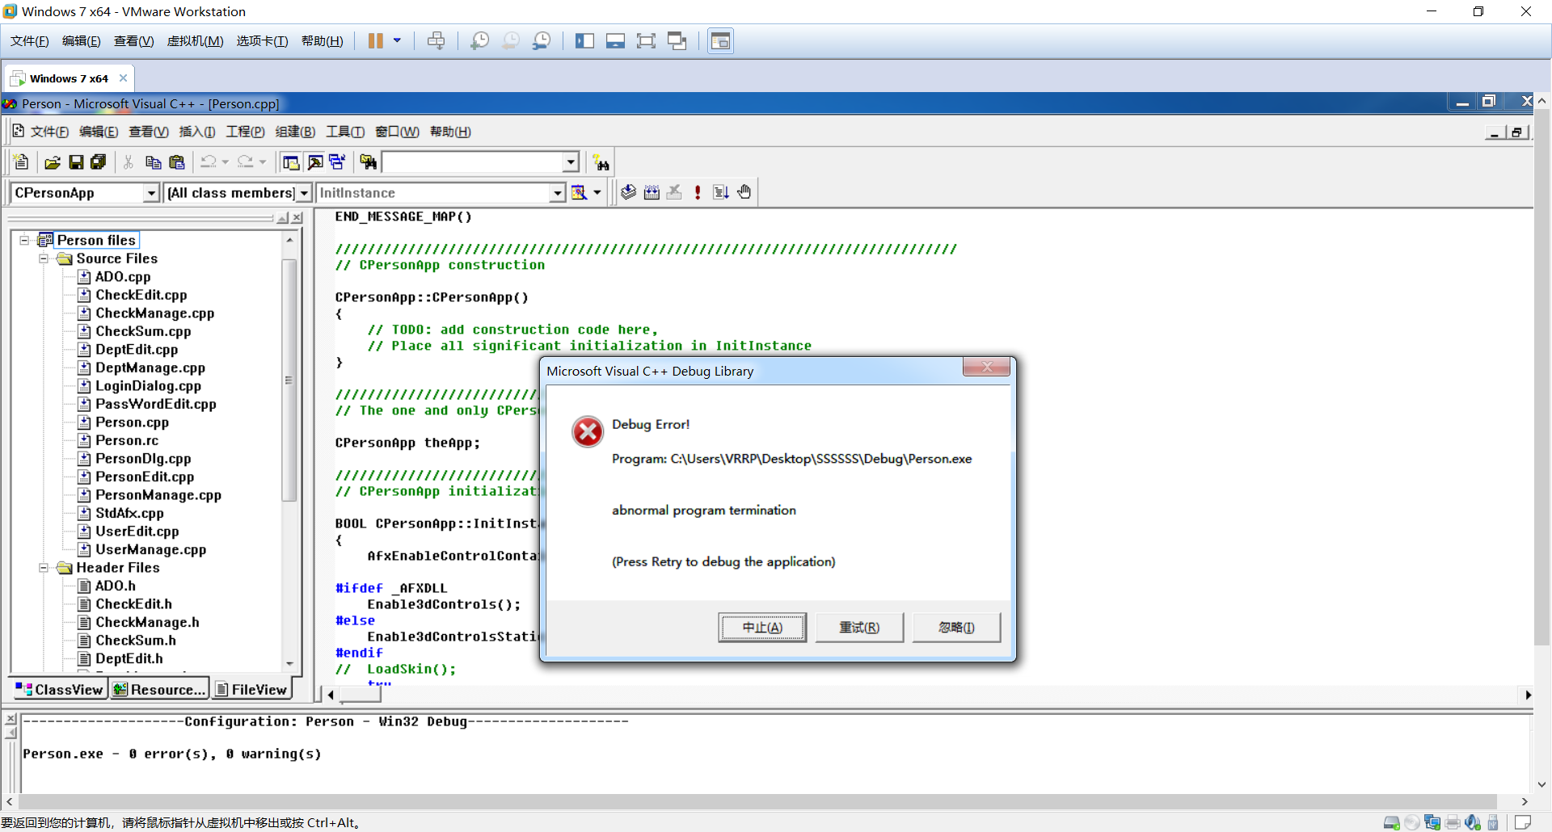The width and height of the screenshot is (1552, 832).
Task: Open the Visual C++ 文件(F) menu
Action: (x=49, y=132)
